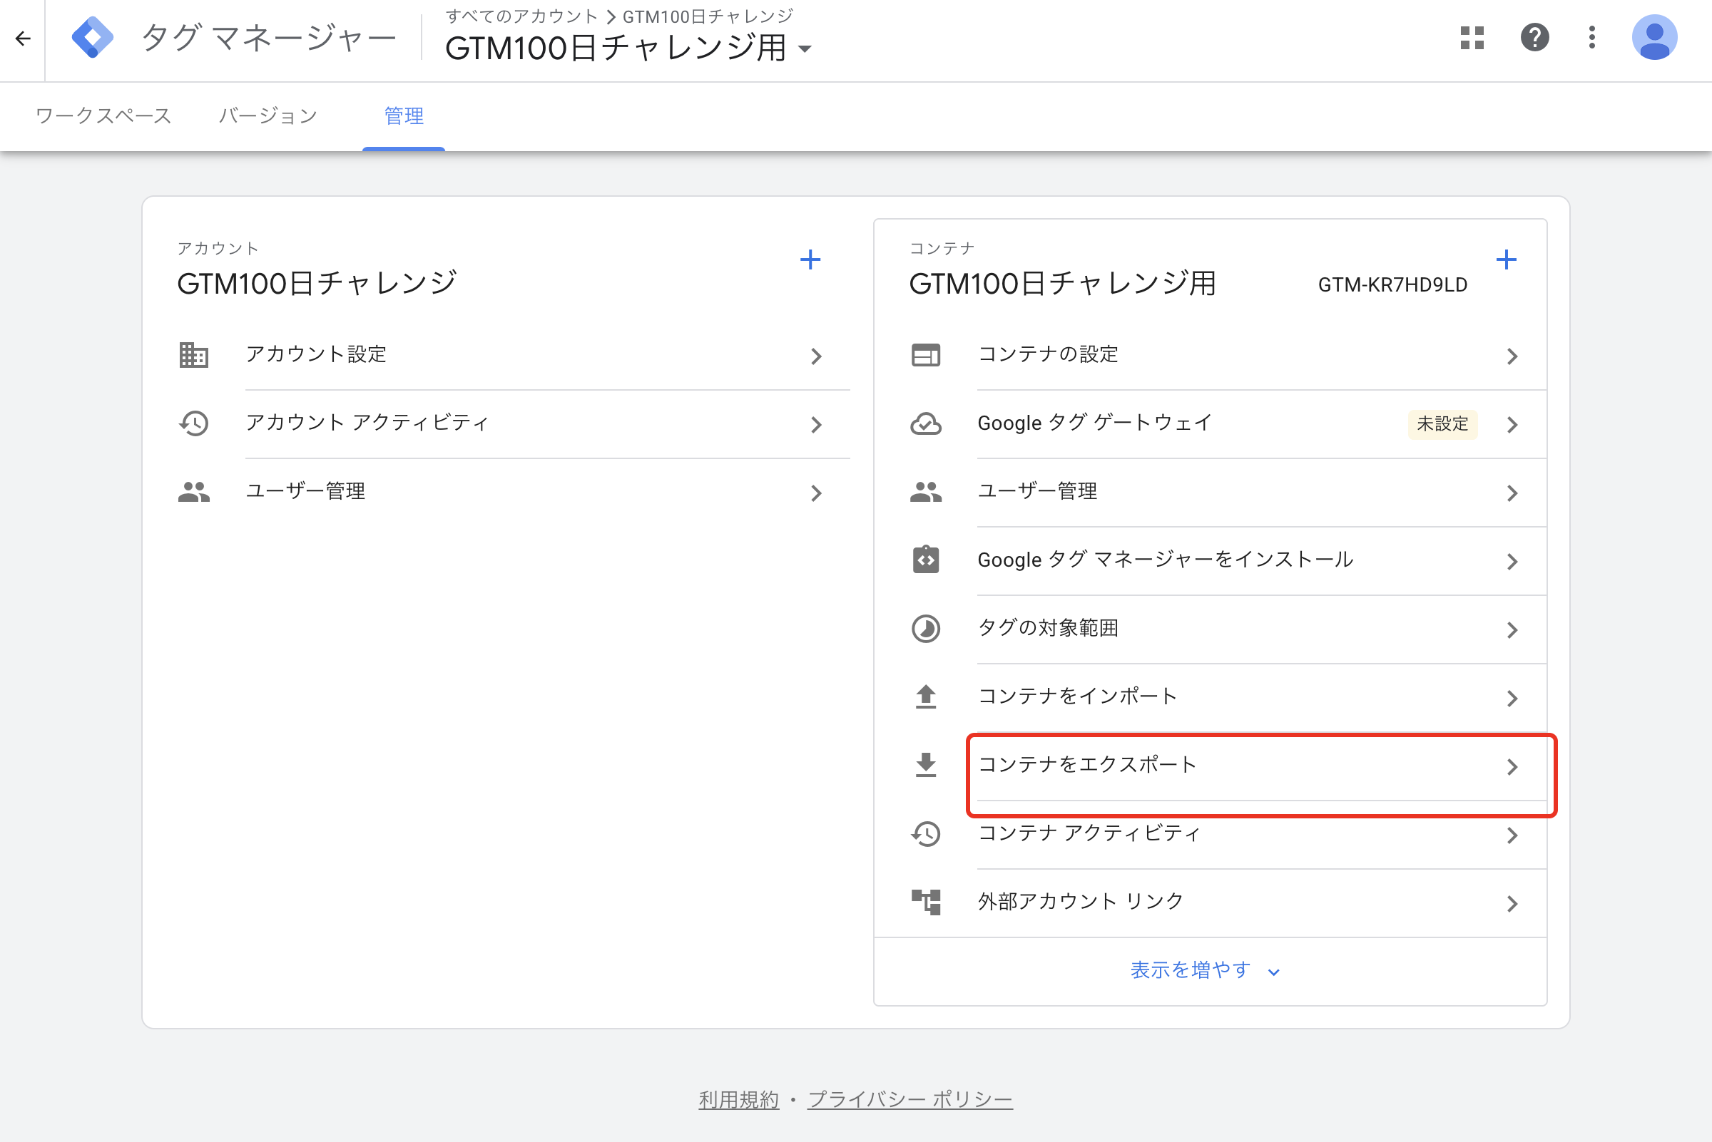1712x1142 pixels.
Task: Open the 利用規約 link
Action: 738,1099
